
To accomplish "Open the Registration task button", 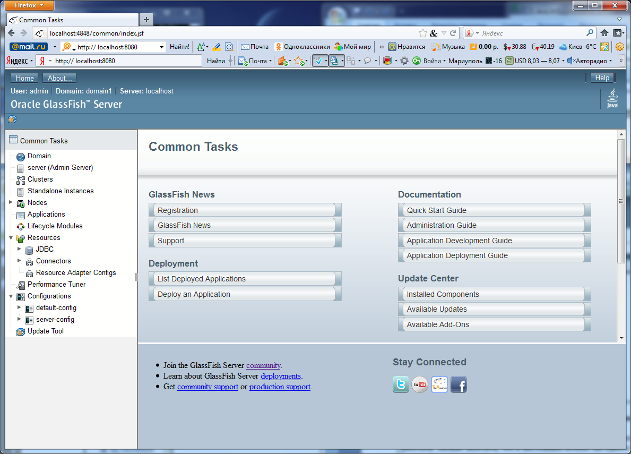I will click(x=245, y=210).
